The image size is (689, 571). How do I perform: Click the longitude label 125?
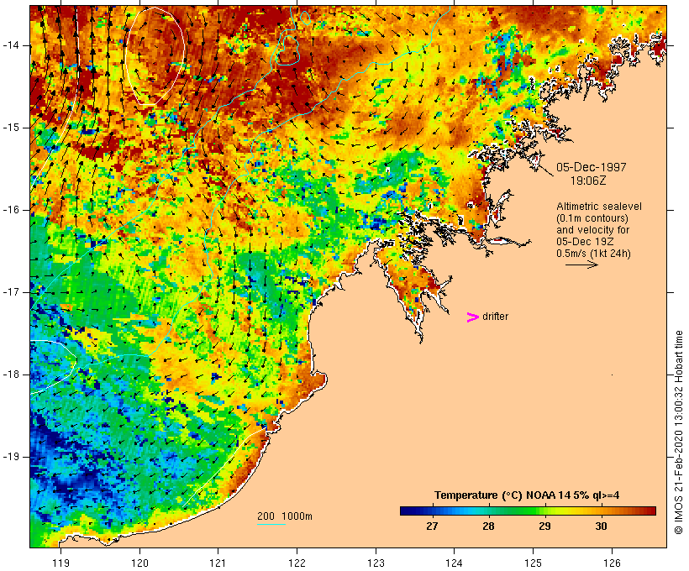(x=534, y=563)
